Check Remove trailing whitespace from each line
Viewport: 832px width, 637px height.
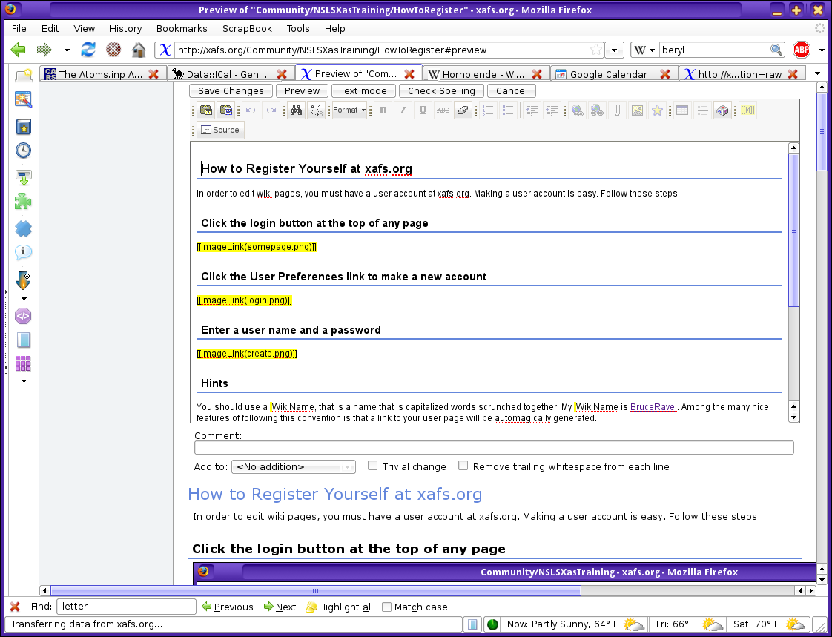point(463,466)
